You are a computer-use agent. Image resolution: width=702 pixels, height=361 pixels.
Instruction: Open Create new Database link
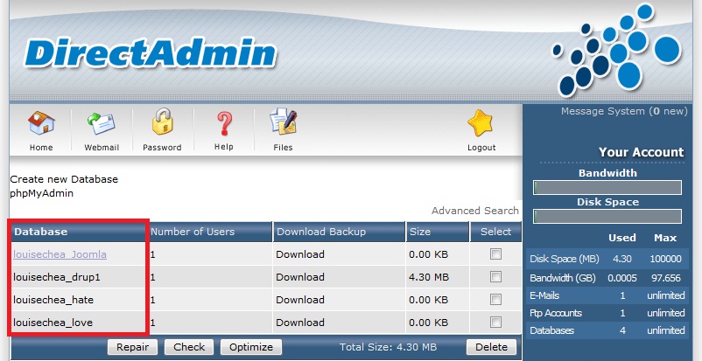pos(64,179)
